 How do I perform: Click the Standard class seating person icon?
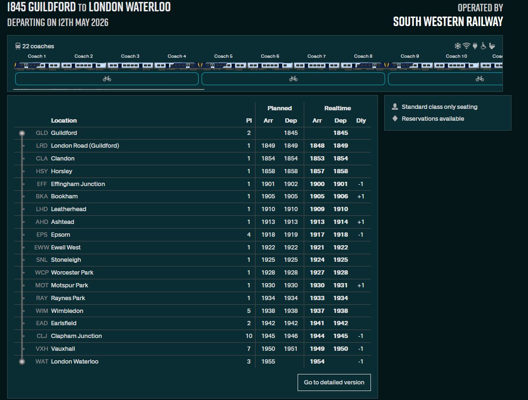coord(395,107)
